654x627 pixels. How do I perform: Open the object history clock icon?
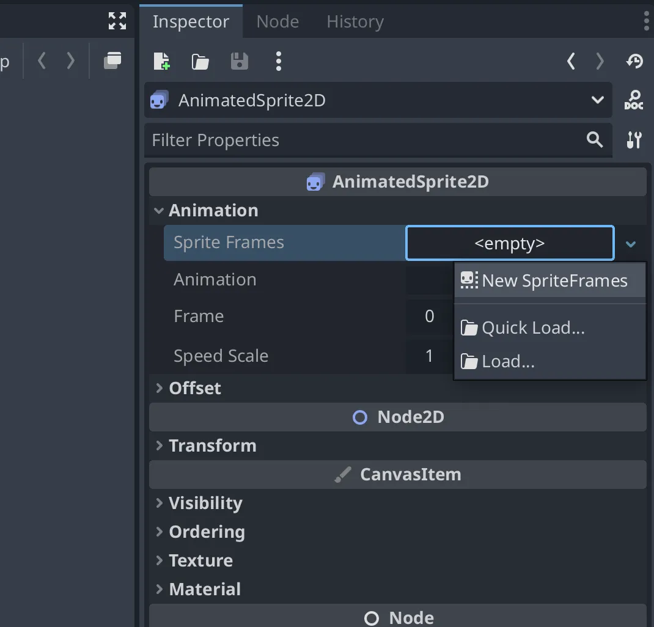[x=634, y=61]
